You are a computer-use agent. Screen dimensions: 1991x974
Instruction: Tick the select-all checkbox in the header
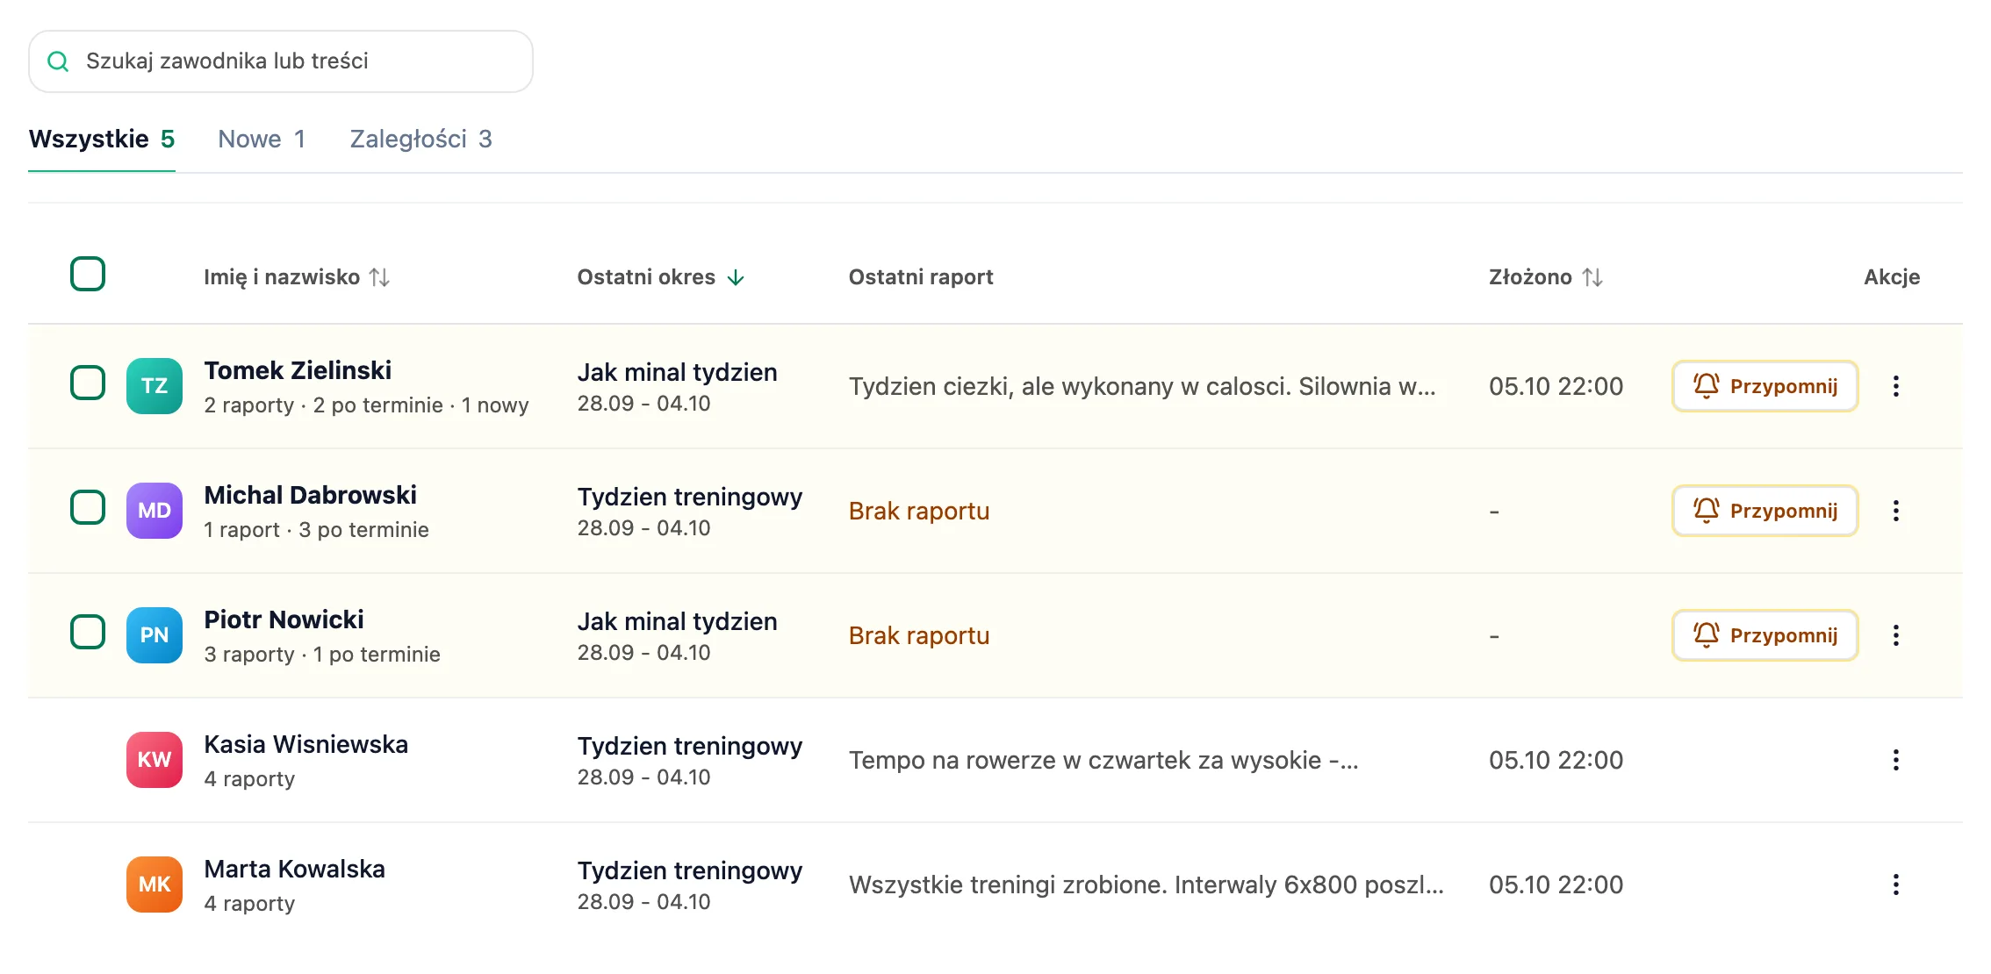88,274
